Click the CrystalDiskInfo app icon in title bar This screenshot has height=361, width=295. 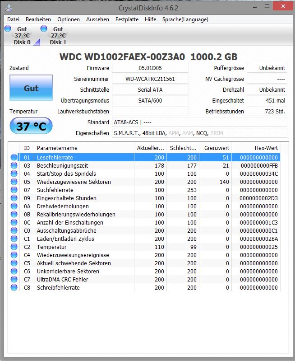pos(9,8)
